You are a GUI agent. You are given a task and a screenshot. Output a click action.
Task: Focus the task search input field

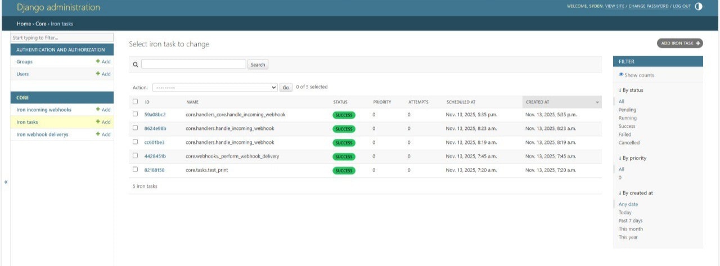[193, 65]
